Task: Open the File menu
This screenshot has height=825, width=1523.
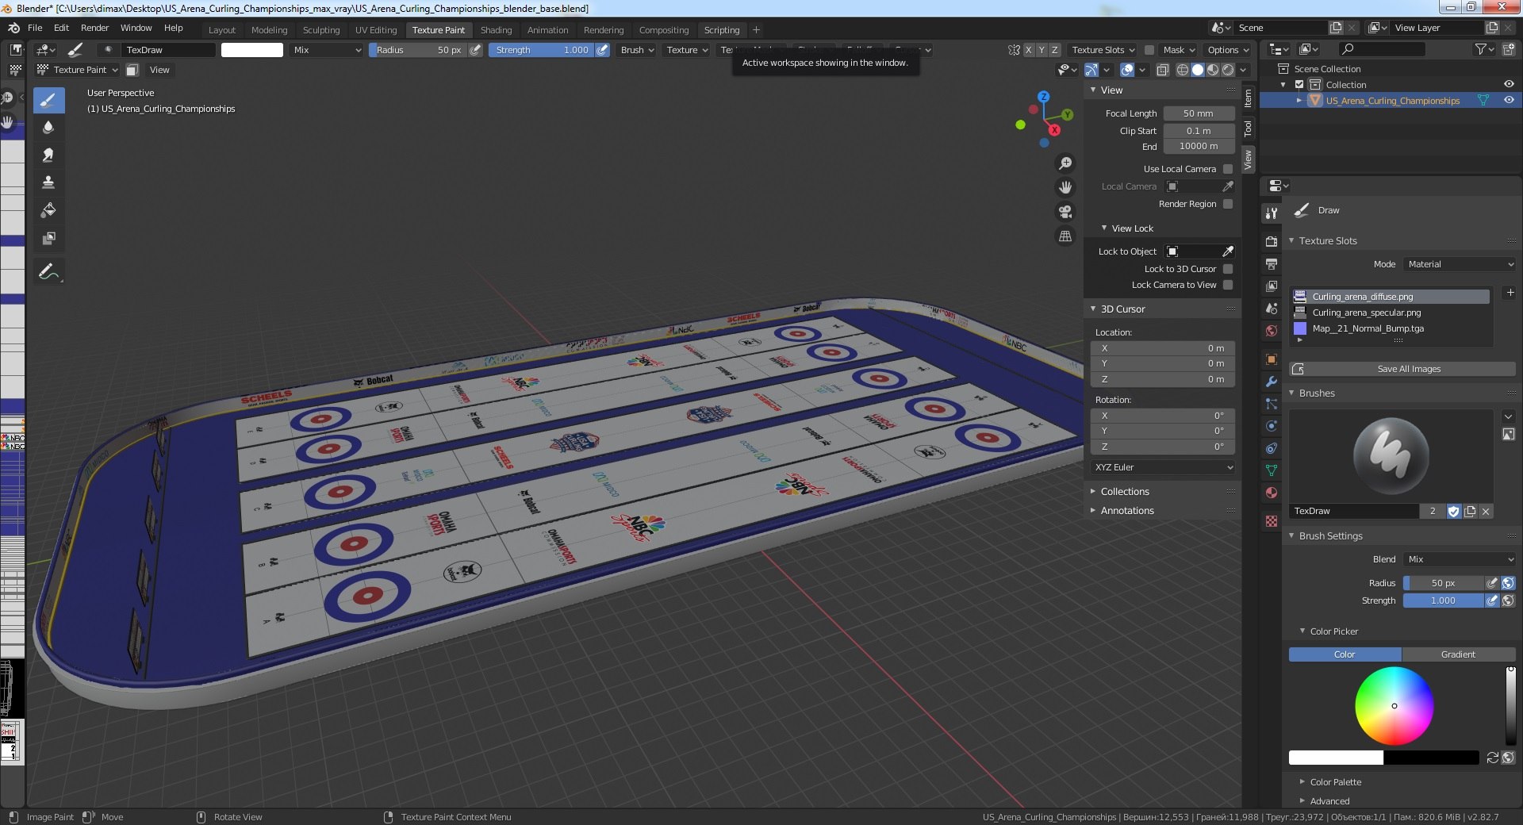Action: point(35,28)
